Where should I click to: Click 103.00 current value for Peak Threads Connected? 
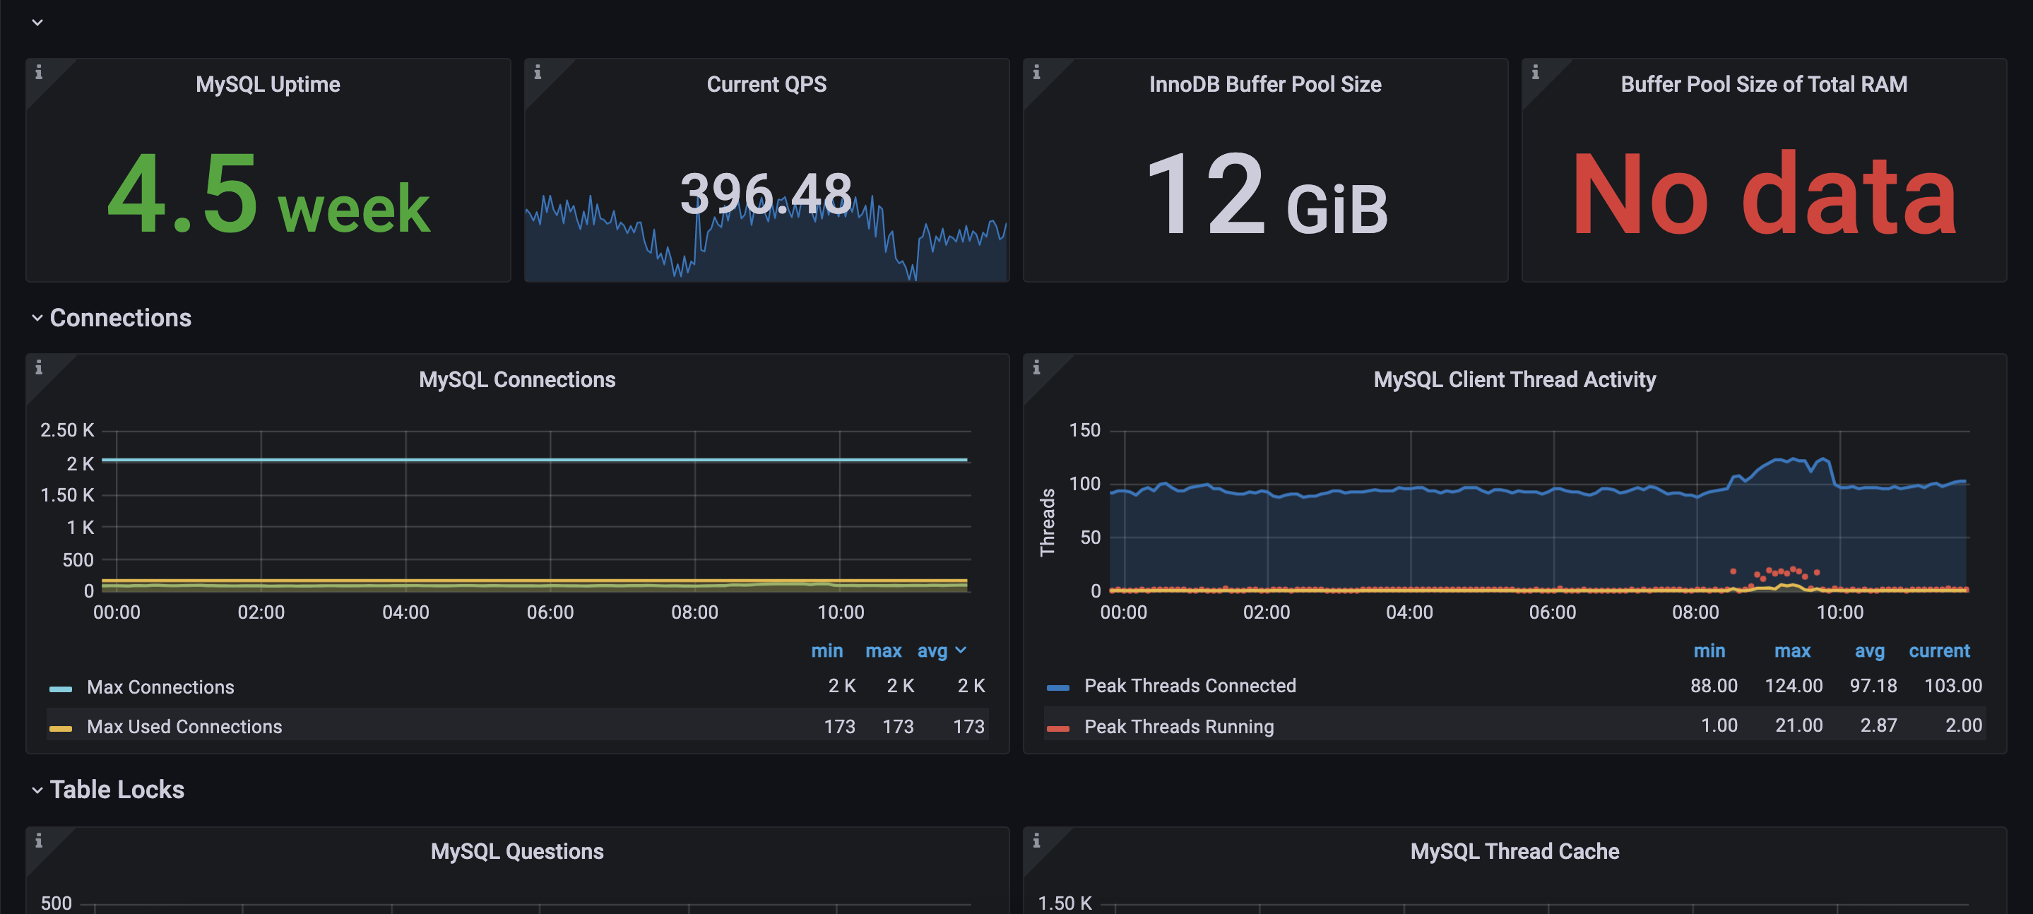pyautogui.click(x=1952, y=686)
